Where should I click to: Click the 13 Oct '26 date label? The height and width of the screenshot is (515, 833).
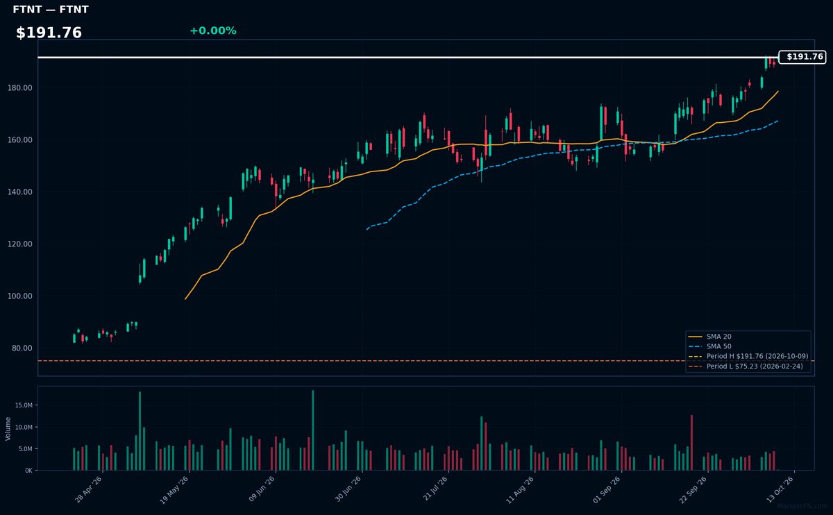pos(780,489)
